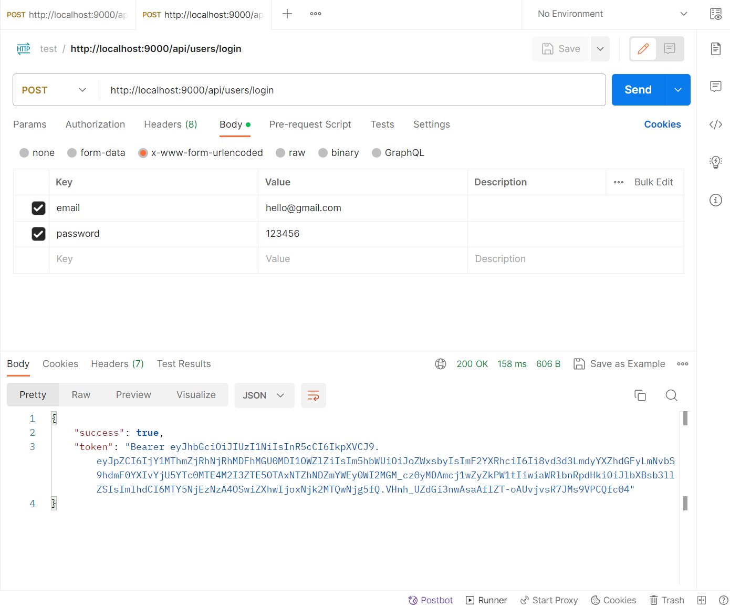Screen dimensions: 730x607
Task: Toggle the line wrap icon in response
Action: 313,395
